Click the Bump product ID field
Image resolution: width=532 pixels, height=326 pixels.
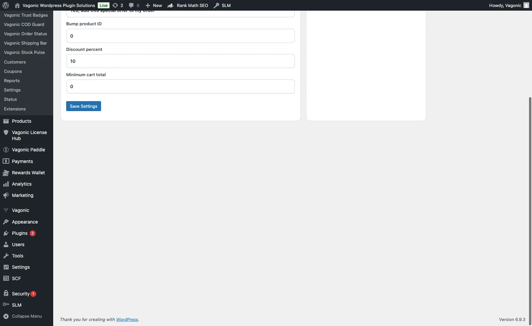[x=181, y=36]
